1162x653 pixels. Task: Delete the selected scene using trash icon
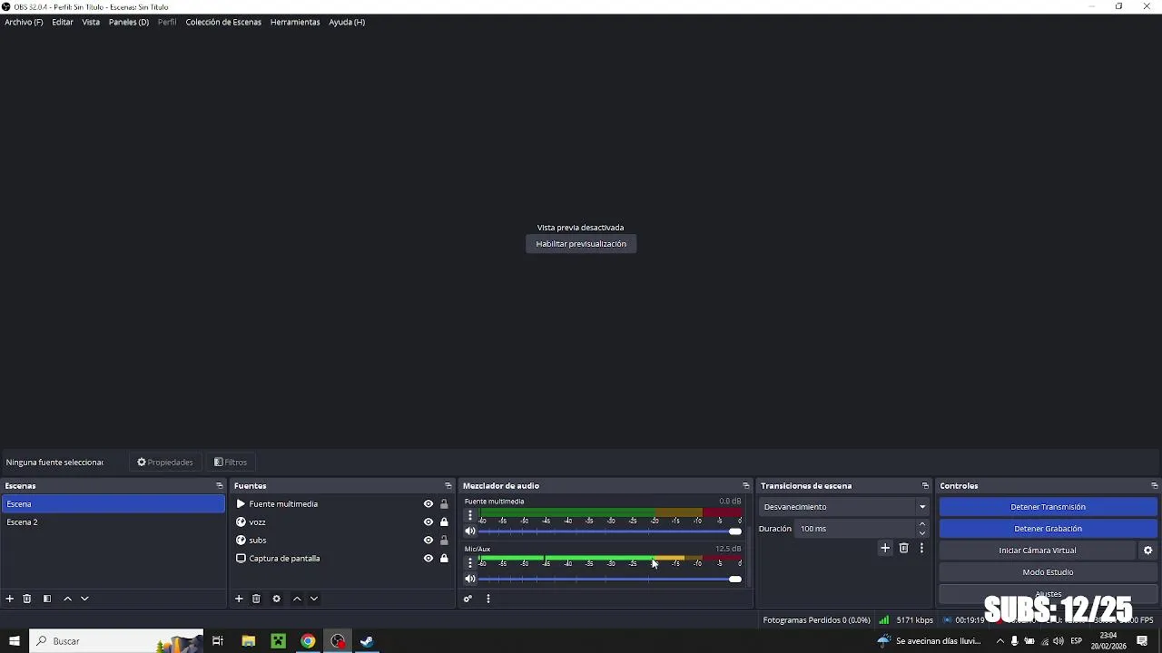(x=27, y=599)
